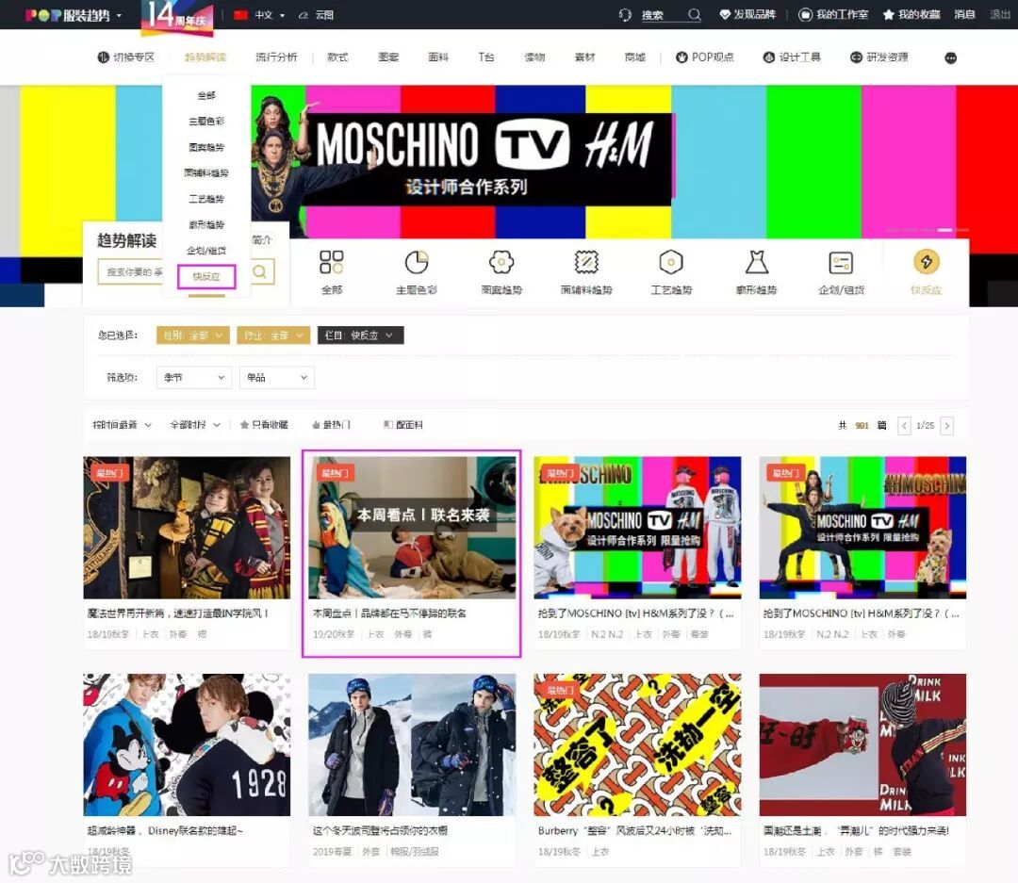Open T台 nav menu

tap(486, 57)
